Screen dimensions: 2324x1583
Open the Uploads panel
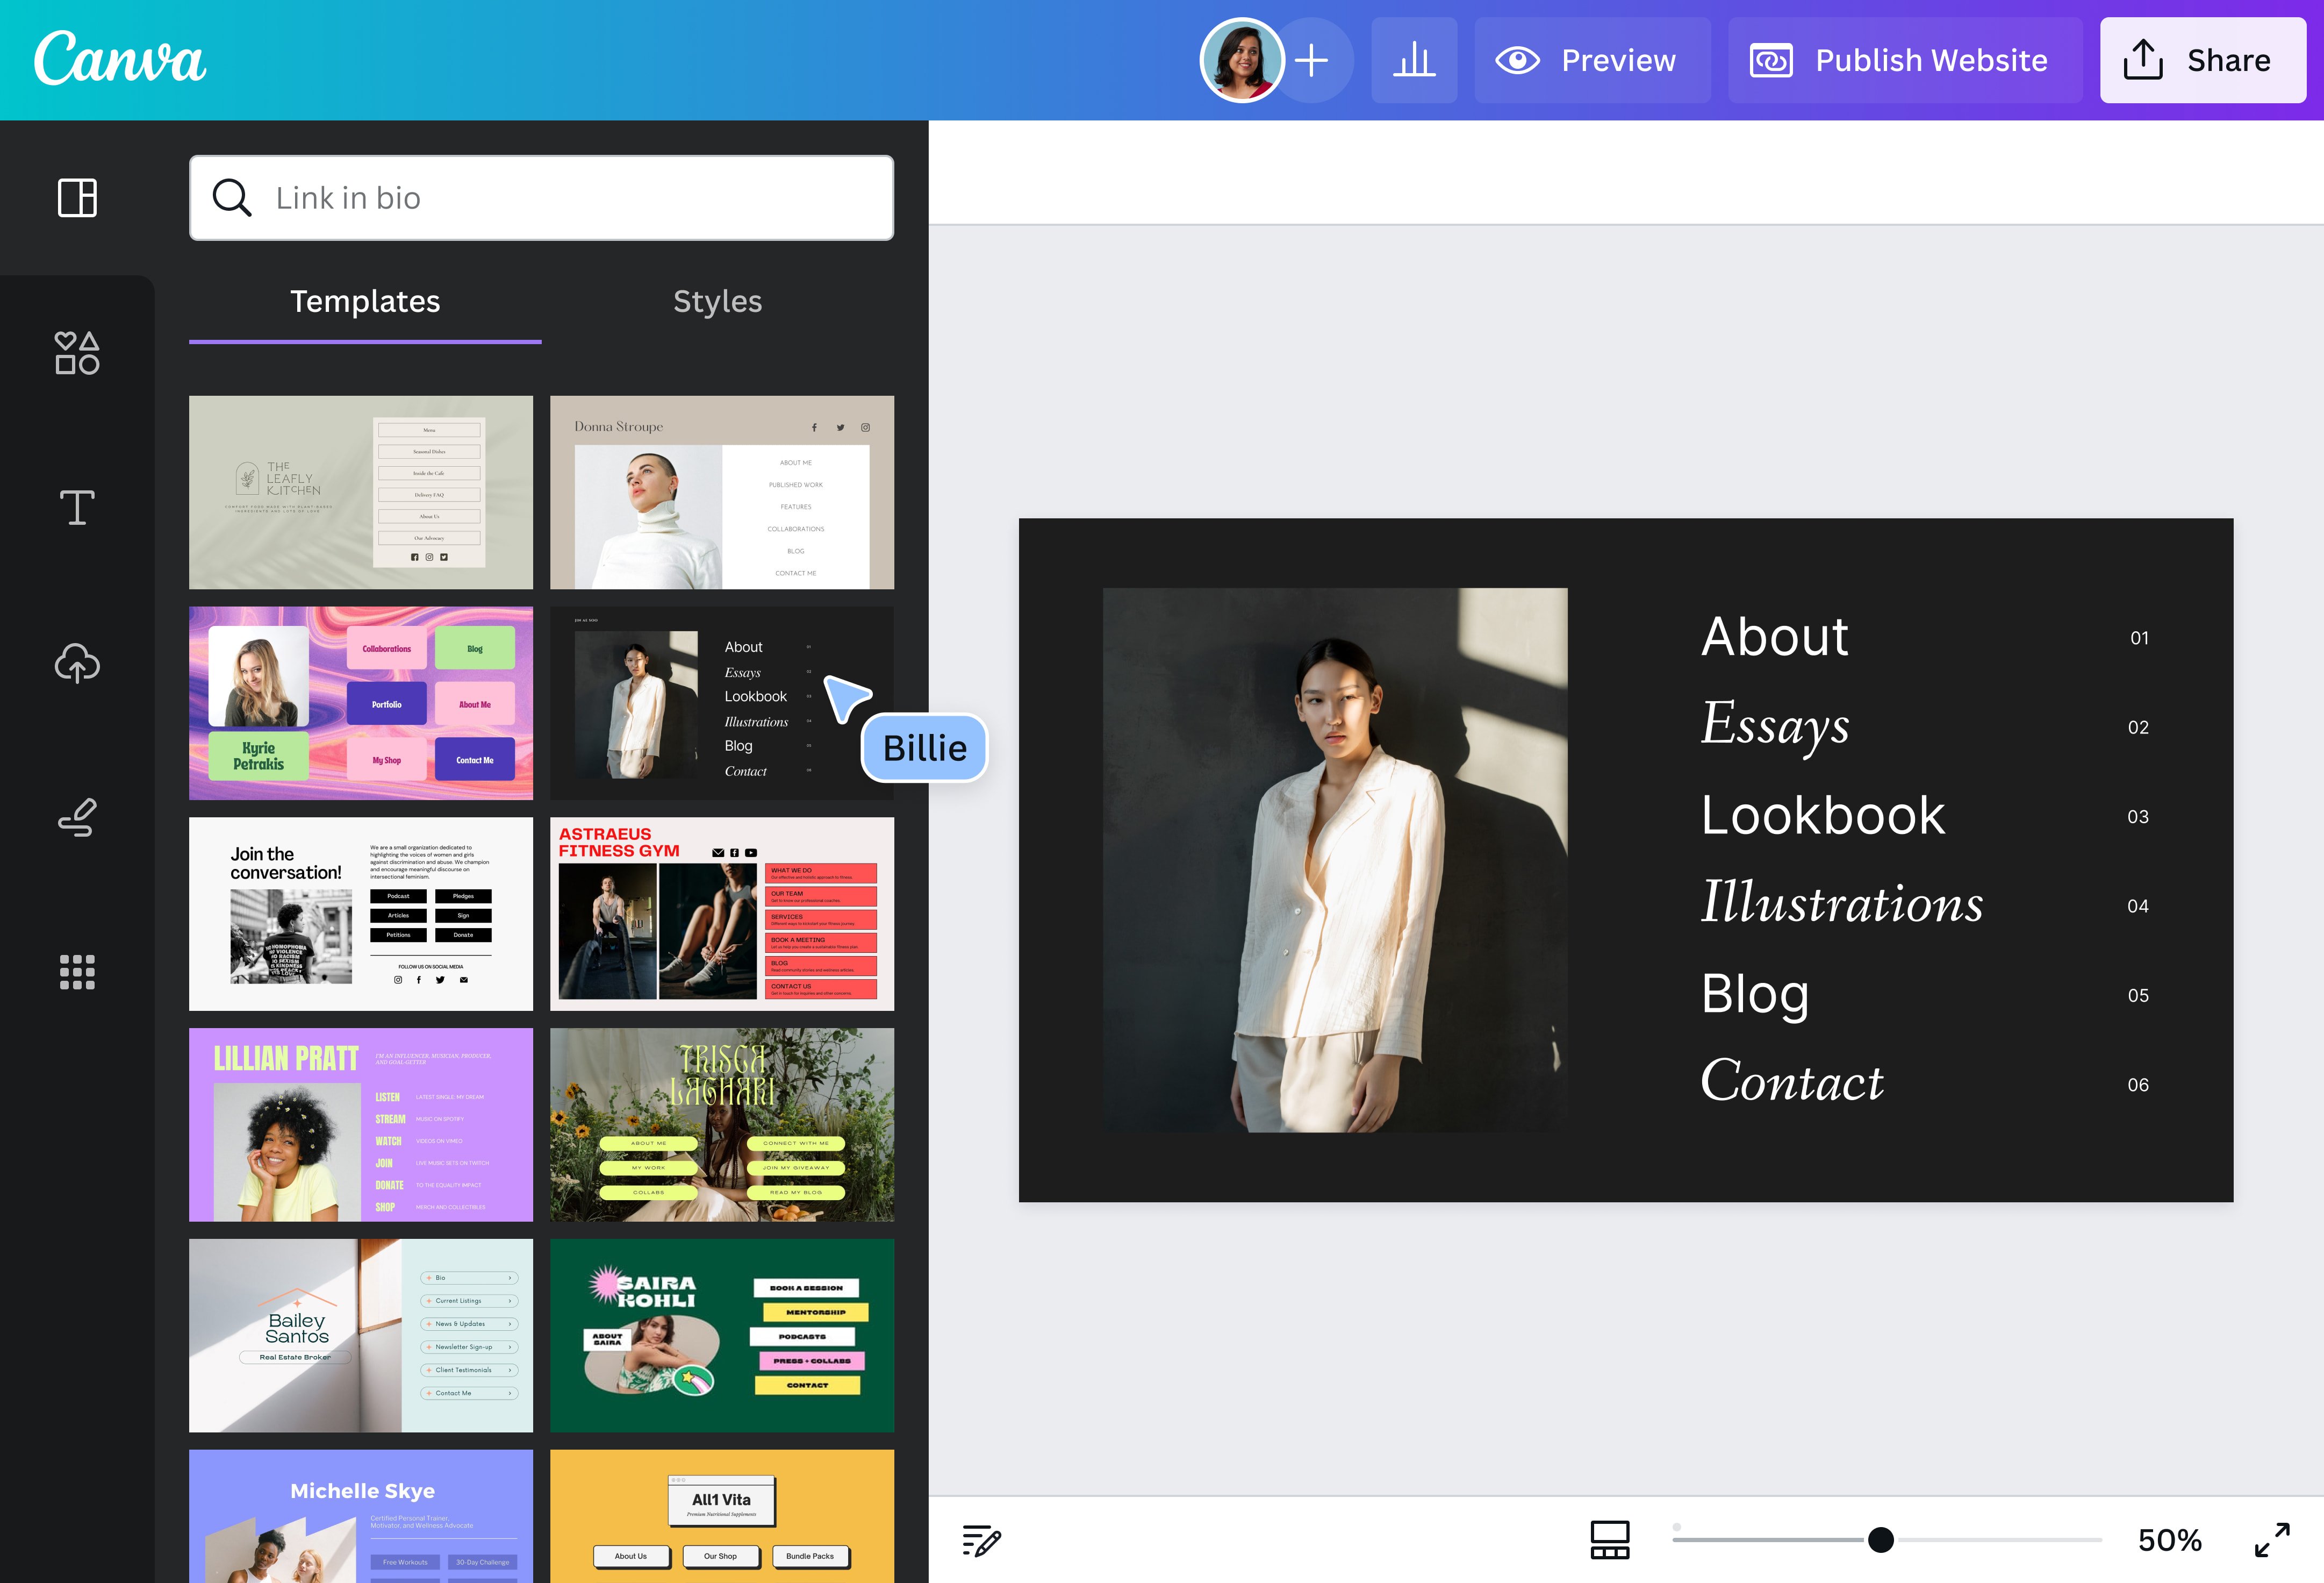tap(76, 662)
